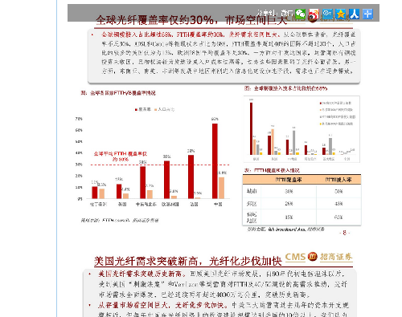Viewport: 402px width, 317px height.
Task: Click the page number 8 label
Action: tap(345, 233)
